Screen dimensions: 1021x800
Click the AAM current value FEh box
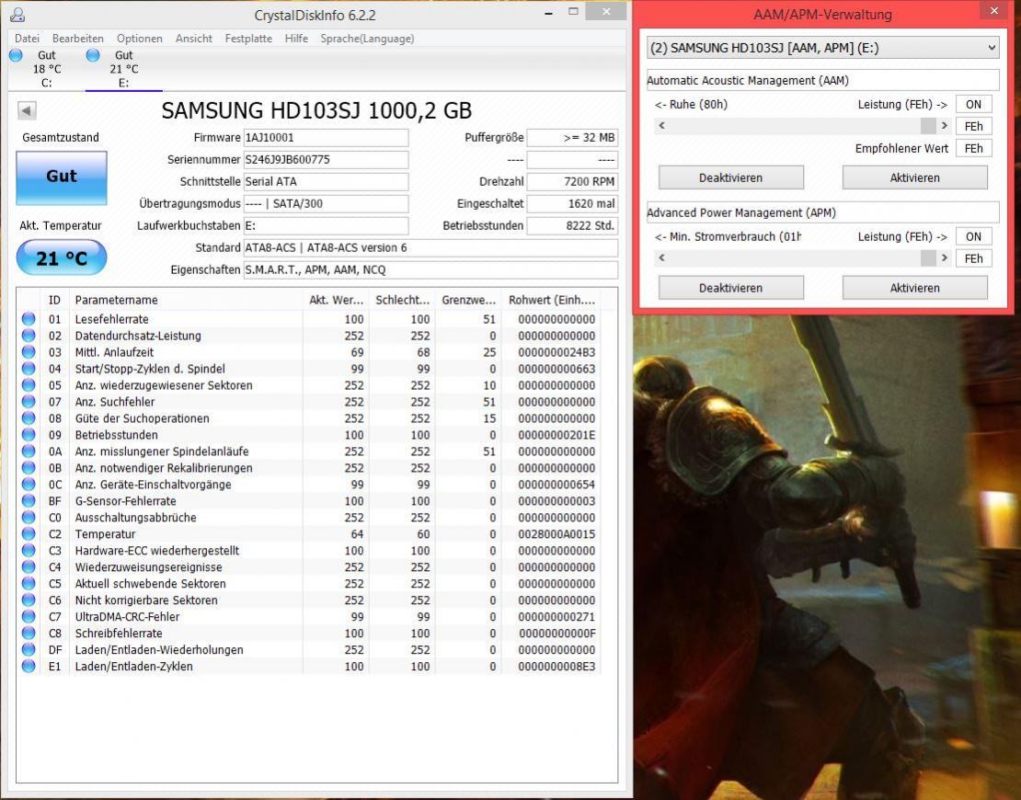(973, 126)
